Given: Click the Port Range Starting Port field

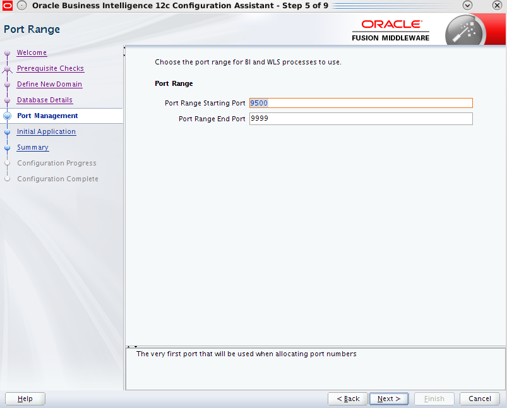Looking at the screenshot, I should (x=361, y=103).
